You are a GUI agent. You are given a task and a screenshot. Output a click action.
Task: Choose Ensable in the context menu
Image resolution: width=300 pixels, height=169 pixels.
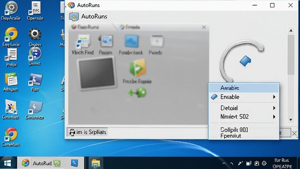244,97
